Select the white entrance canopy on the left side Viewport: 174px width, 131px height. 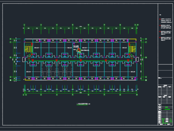pyautogui.click(x=24, y=59)
